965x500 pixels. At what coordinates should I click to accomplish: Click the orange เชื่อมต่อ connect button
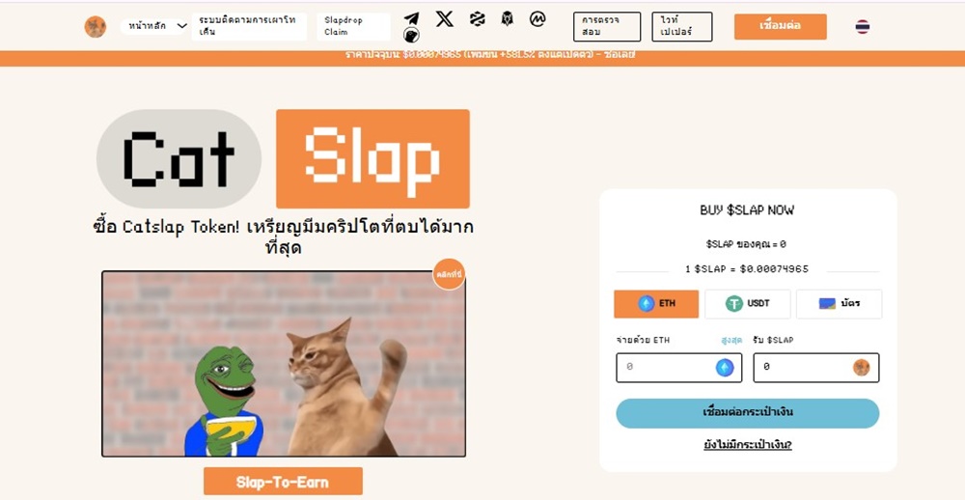pos(780,26)
